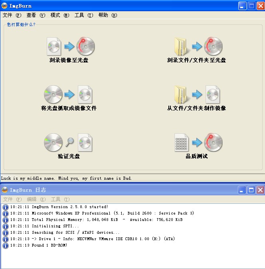Open the 文件 (F) menu in ImgBurn main window
Viewport: 265px width, 269px height.
point(12,15)
